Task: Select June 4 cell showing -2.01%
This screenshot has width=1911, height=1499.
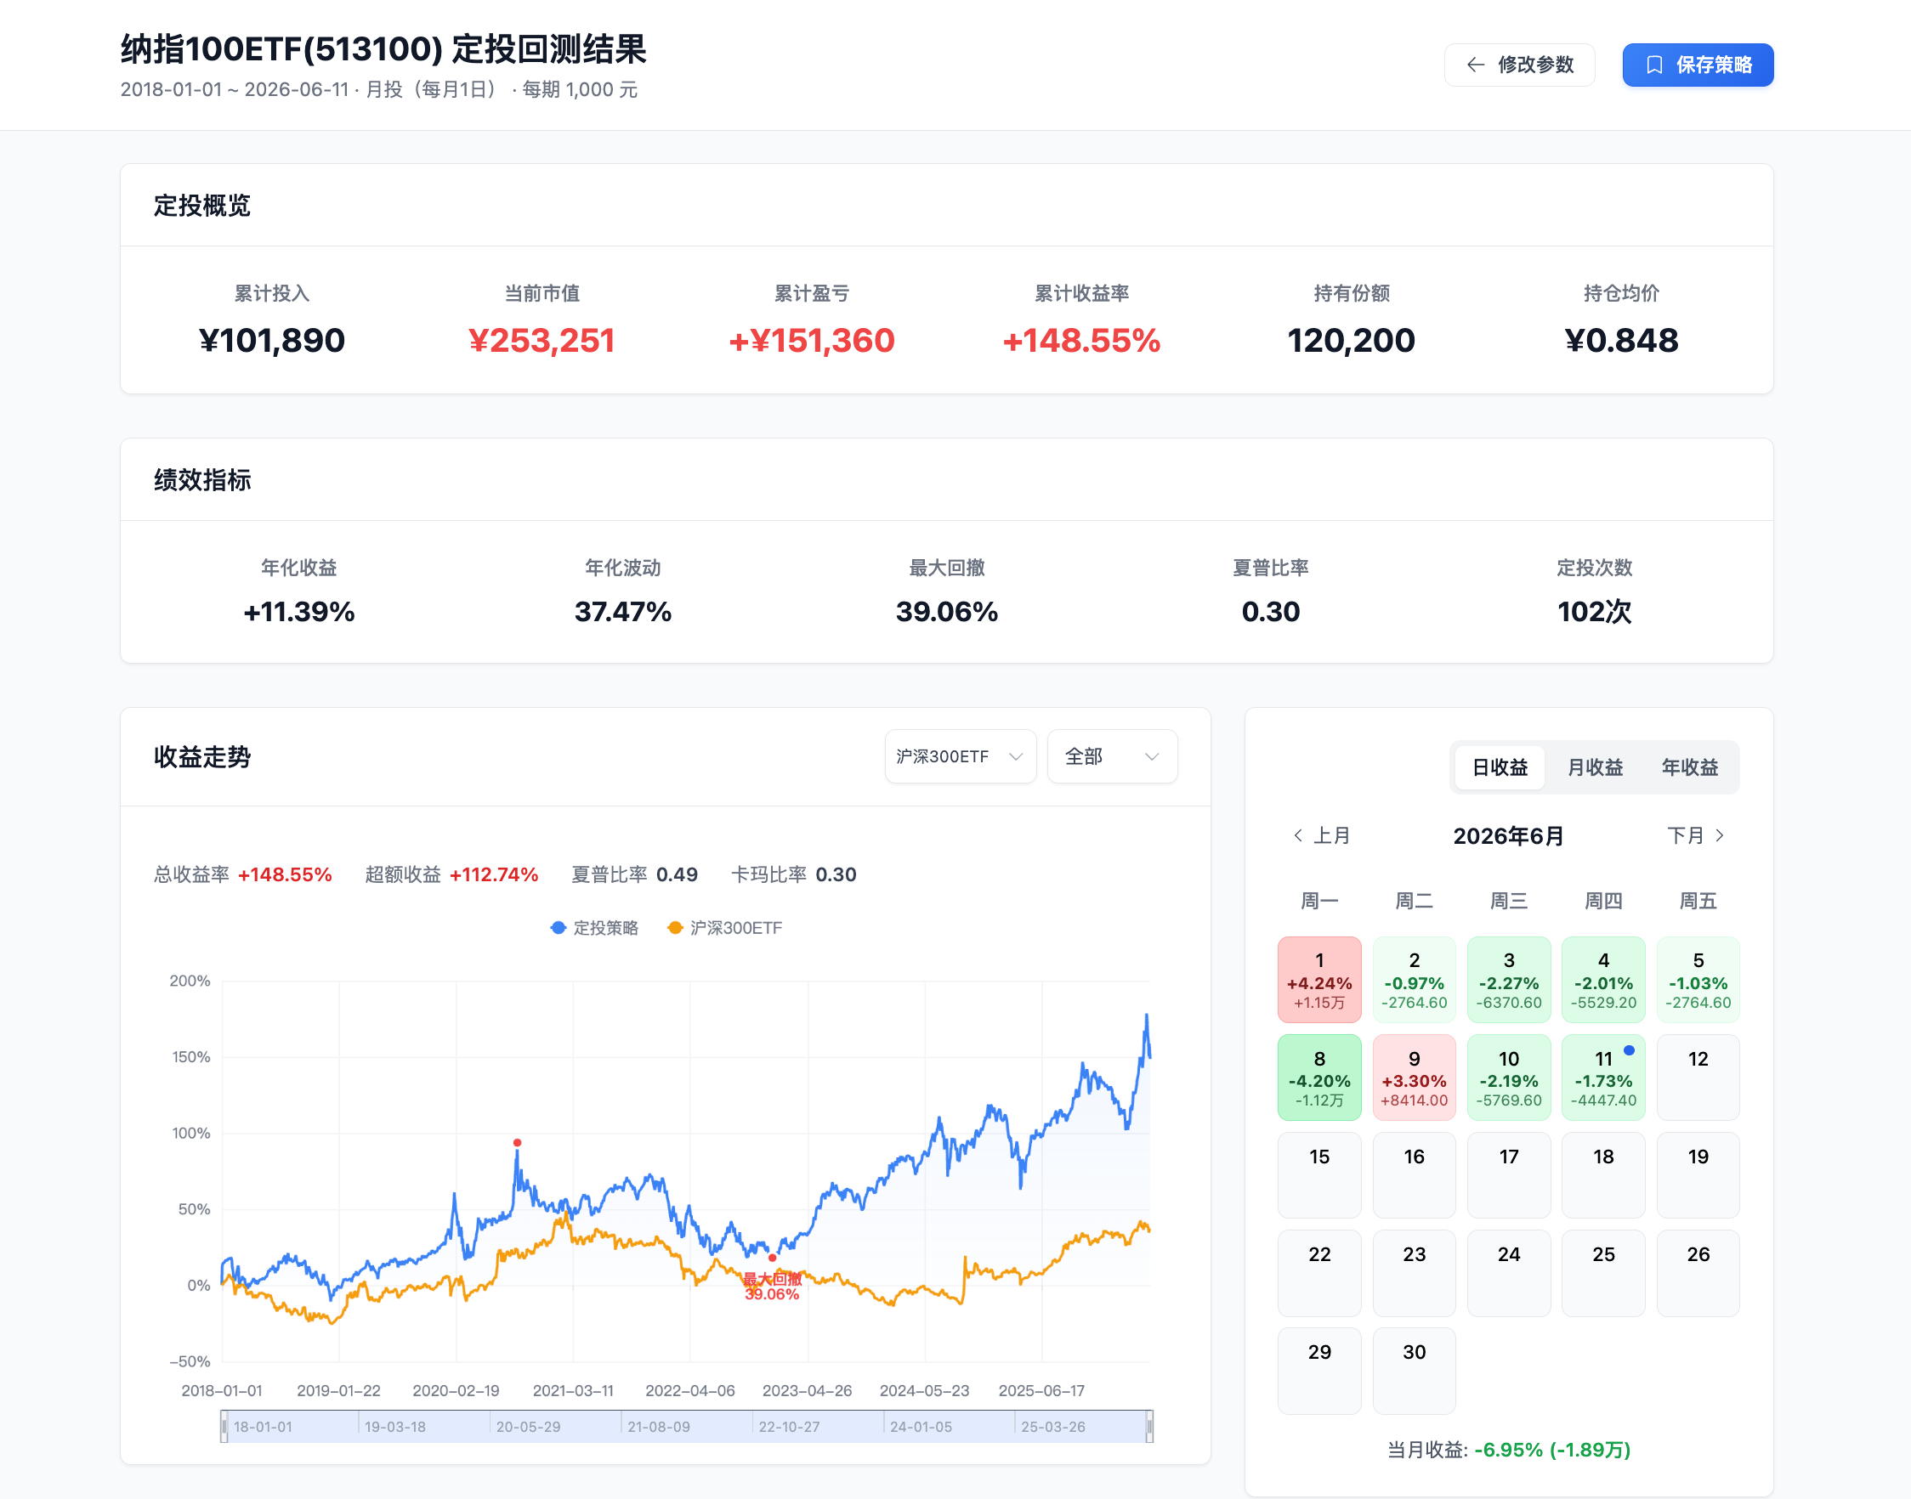Action: pyautogui.click(x=1603, y=980)
